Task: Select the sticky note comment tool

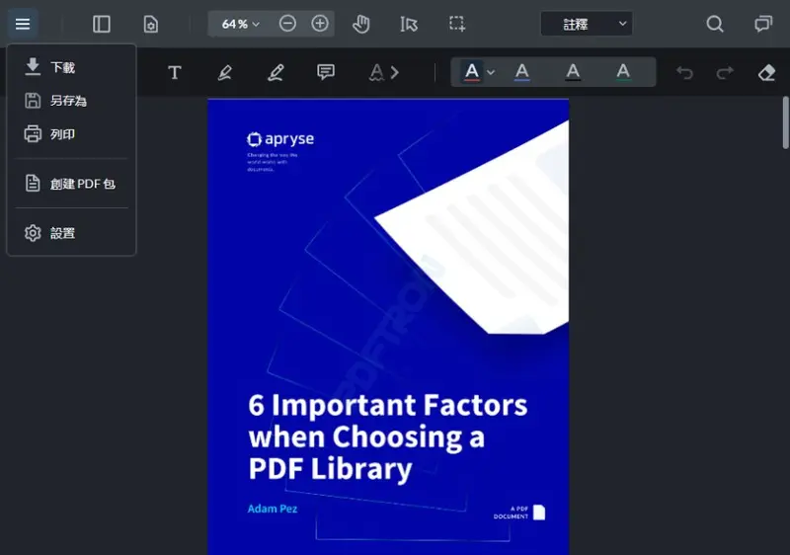Action: [326, 72]
